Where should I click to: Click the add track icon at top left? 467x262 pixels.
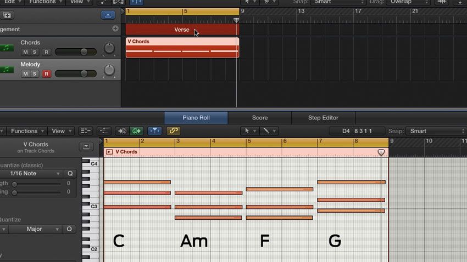tap(7, 15)
